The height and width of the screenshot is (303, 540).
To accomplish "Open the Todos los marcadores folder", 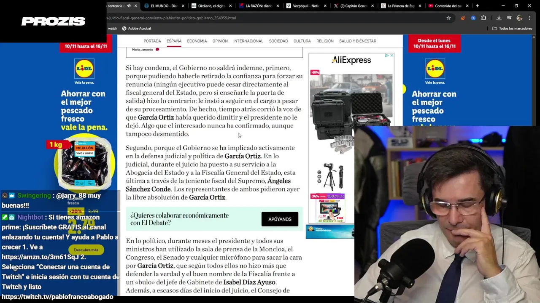I will pos(512,29).
